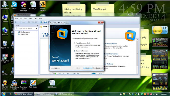Viewport: 170px width, 96px height.
Task: Click the search magnifier icon in Library
Action: (x=17, y=28)
